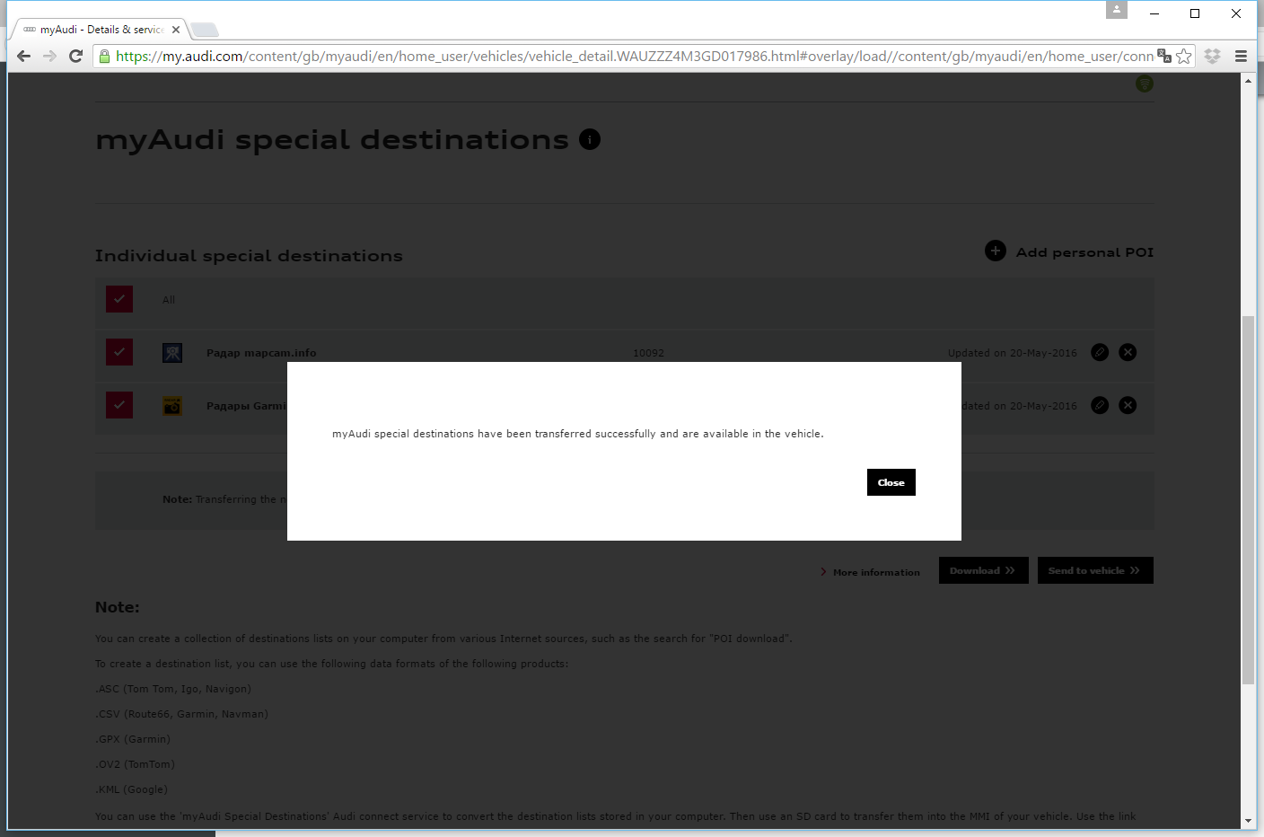The width and height of the screenshot is (1264, 837).
Task: Click the browser Forward arrow
Action: coord(50,56)
